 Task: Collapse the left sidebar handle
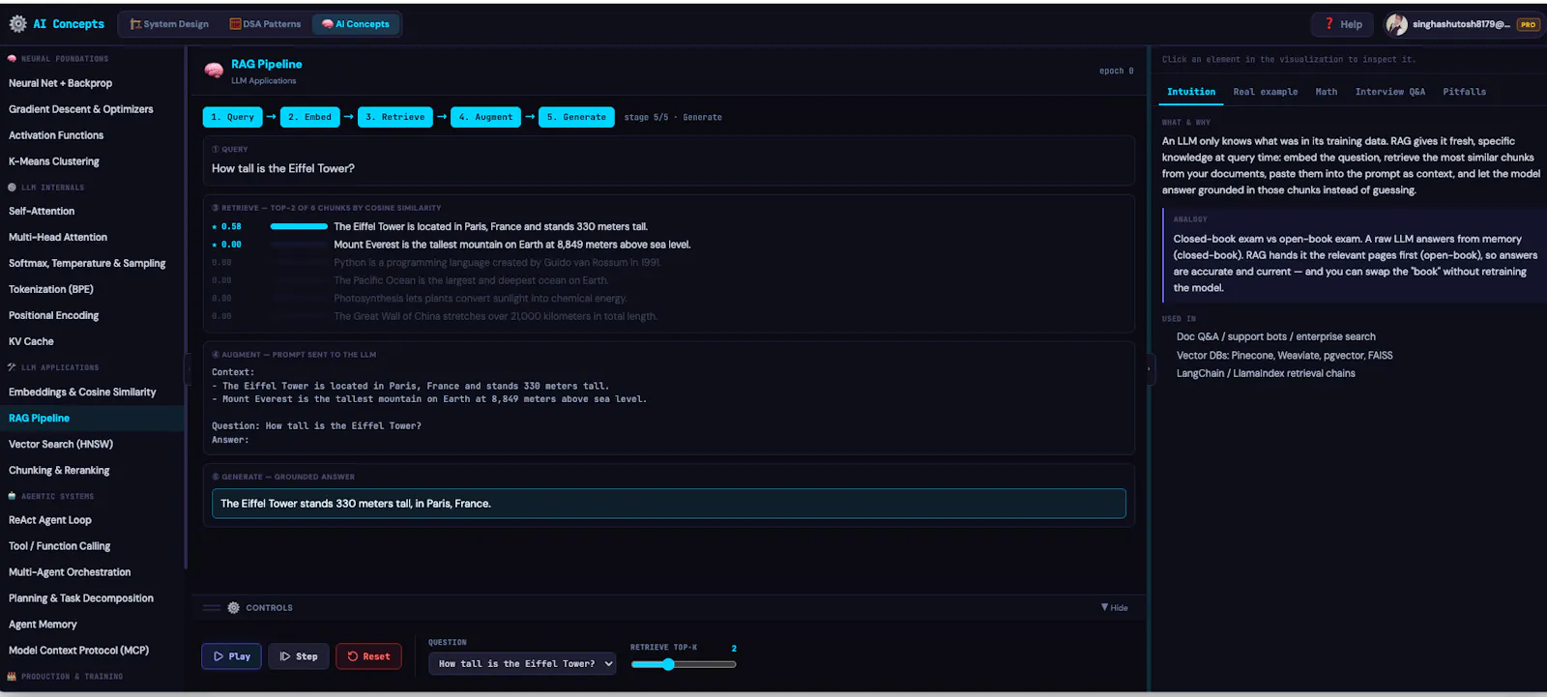pyautogui.click(x=188, y=368)
